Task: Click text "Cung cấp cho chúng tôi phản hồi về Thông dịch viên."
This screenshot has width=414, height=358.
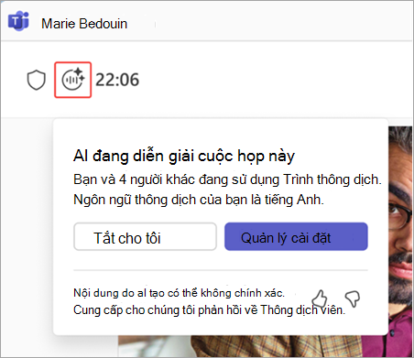Action: [209, 310]
